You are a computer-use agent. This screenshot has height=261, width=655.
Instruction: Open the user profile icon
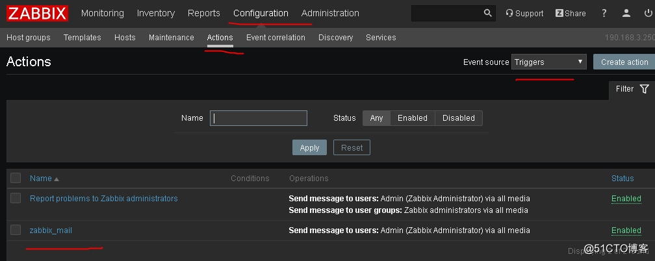pos(626,14)
